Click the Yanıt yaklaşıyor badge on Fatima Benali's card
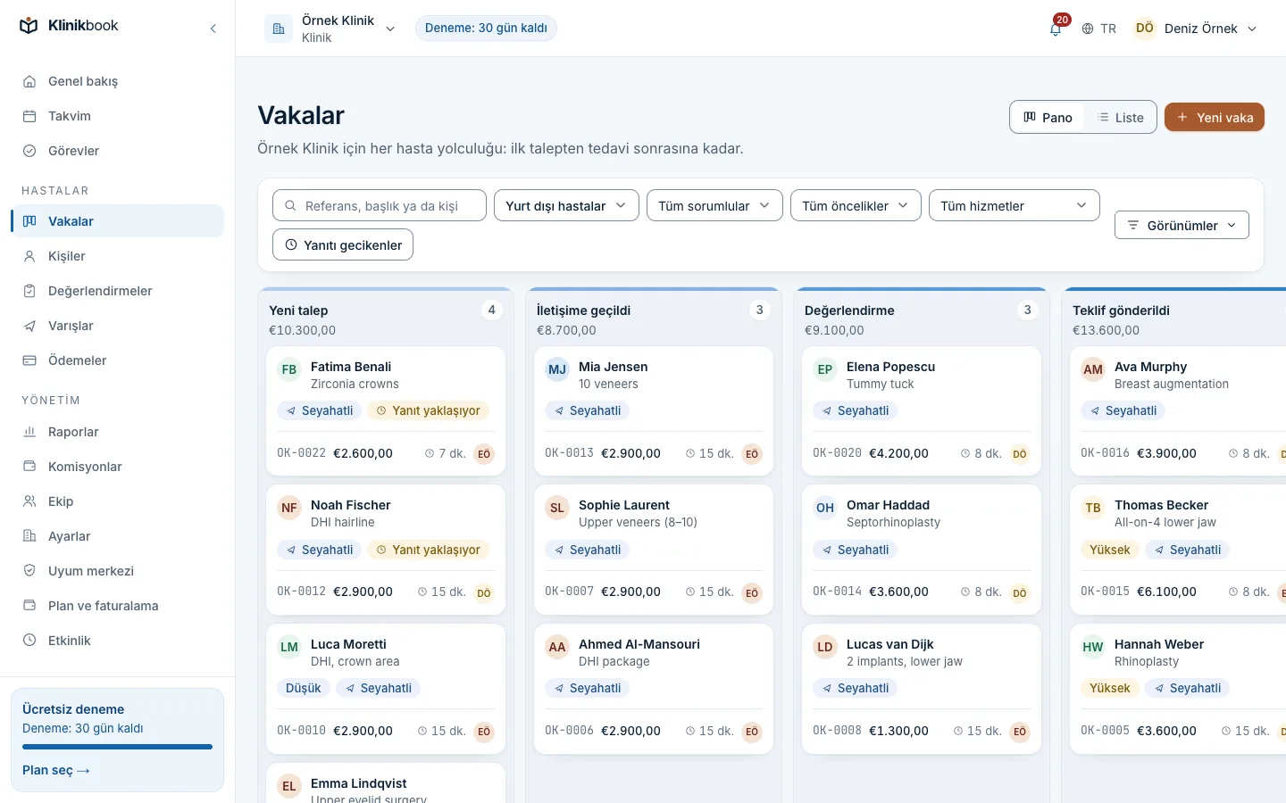The image size is (1286, 803). [428, 410]
